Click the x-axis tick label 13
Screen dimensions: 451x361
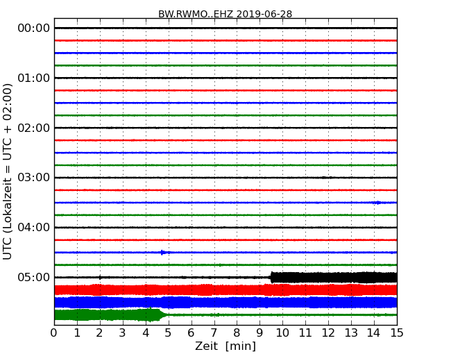tap(351, 333)
